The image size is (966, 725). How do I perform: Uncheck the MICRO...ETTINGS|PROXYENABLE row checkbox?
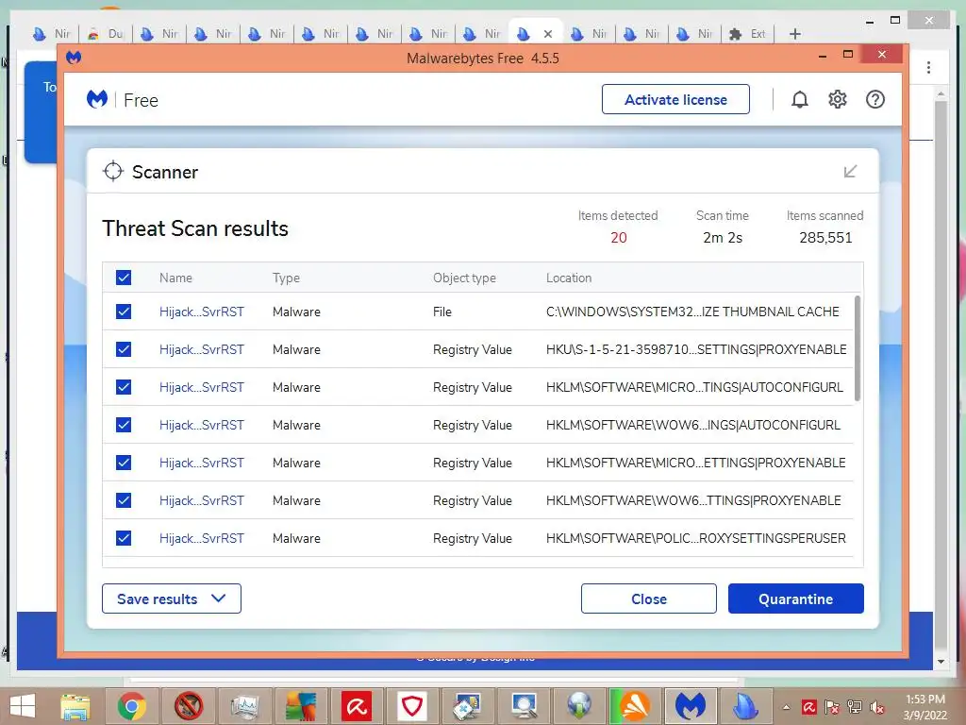pos(124,463)
